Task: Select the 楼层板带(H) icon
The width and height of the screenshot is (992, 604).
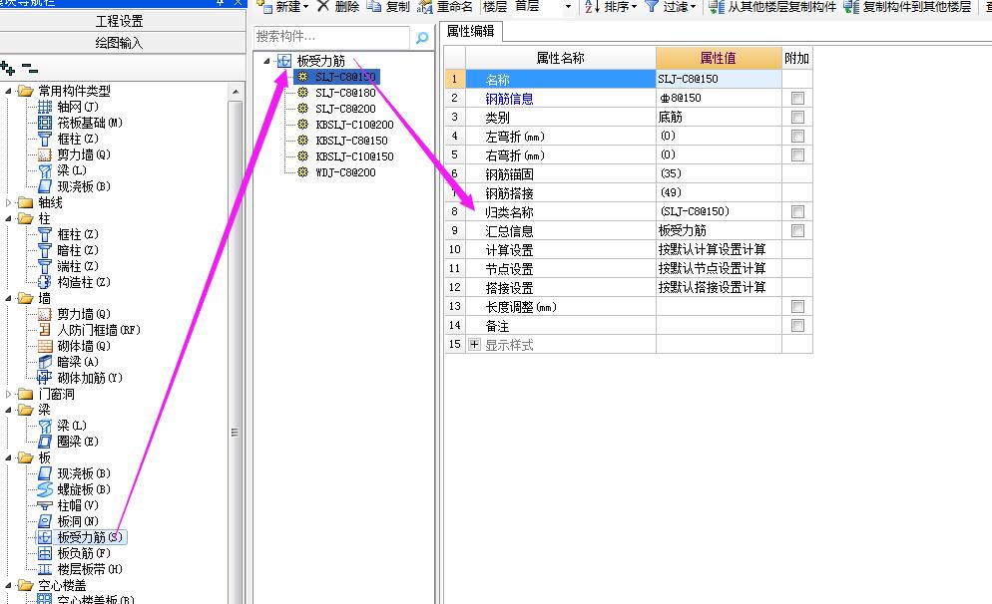Action: [x=45, y=569]
